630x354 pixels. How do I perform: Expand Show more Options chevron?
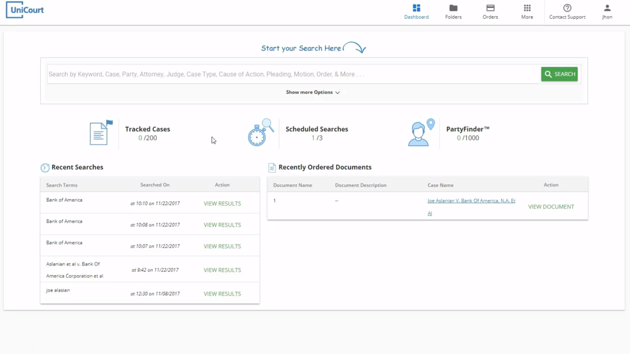coord(338,92)
